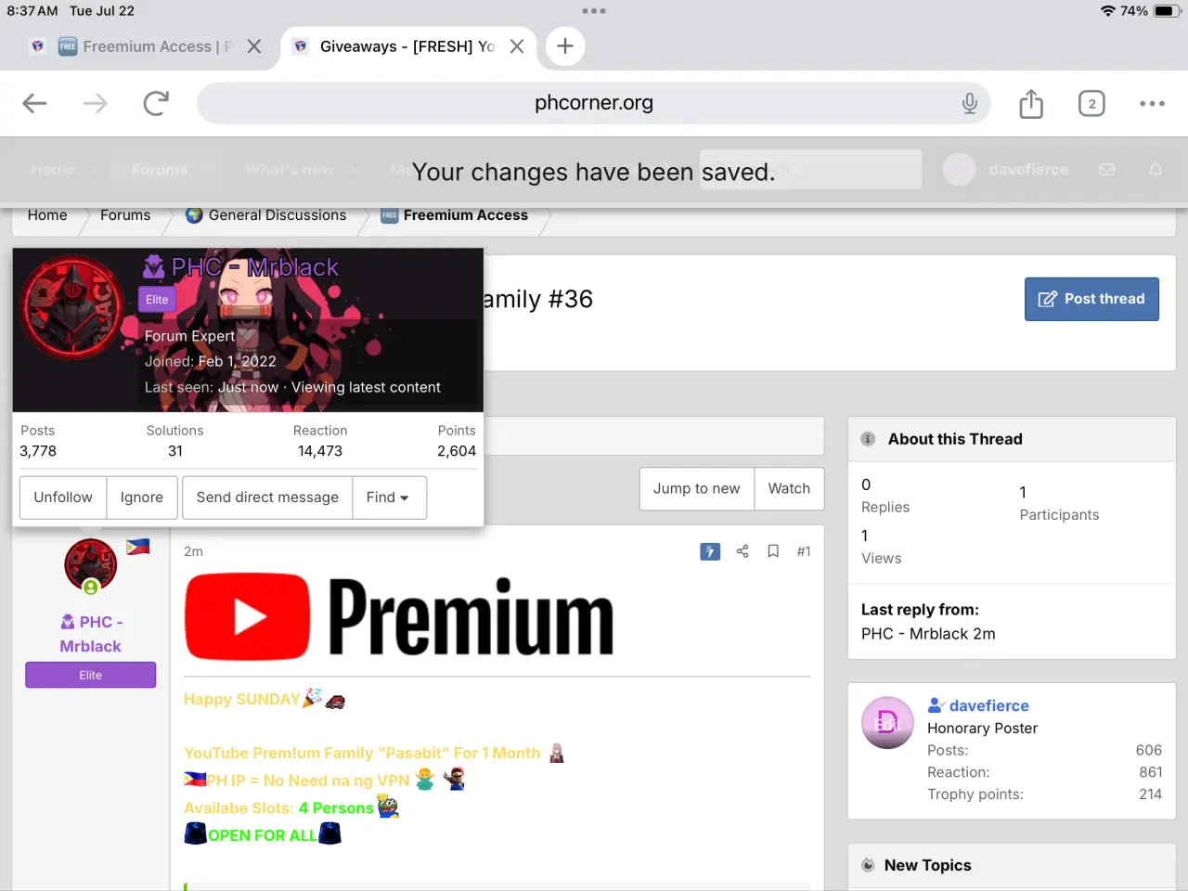Click the phcorner.org address bar
Screen dimensions: 1188x891
[594, 103]
